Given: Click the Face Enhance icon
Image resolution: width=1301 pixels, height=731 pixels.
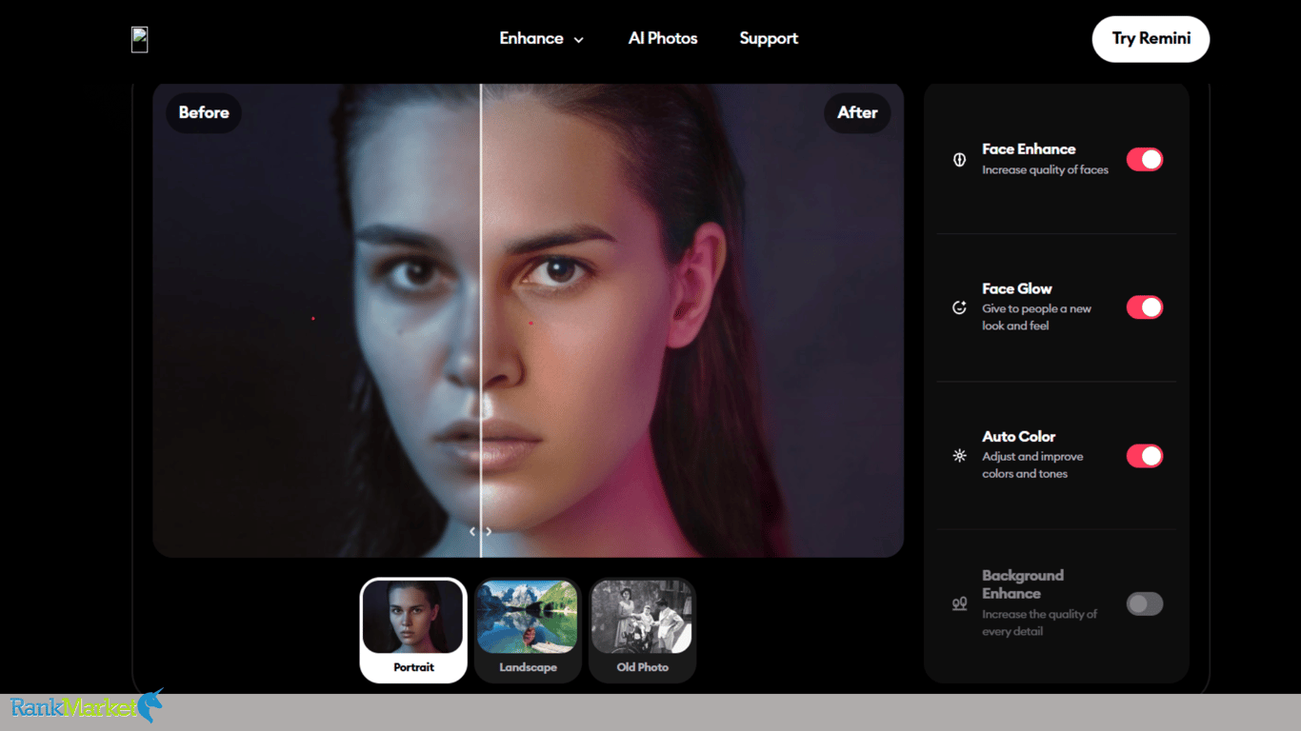Looking at the screenshot, I should tap(959, 160).
